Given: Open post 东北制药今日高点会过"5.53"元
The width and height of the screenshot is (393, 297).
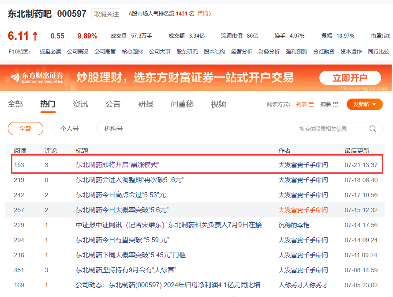Looking at the screenshot, I should click(120, 195).
